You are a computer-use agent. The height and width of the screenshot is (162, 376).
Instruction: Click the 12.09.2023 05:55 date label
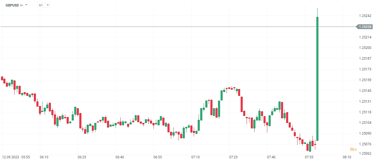[x=16, y=157]
